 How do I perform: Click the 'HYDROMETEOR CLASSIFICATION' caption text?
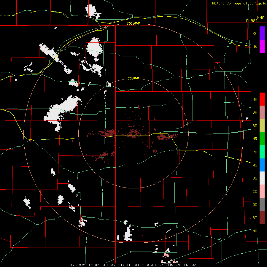pos(104,265)
